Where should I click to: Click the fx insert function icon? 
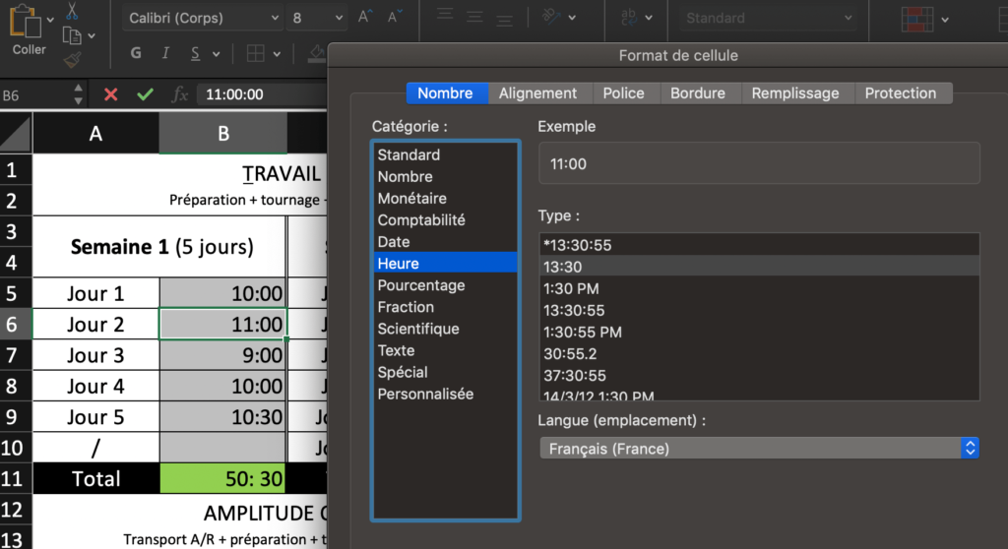pos(180,94)
